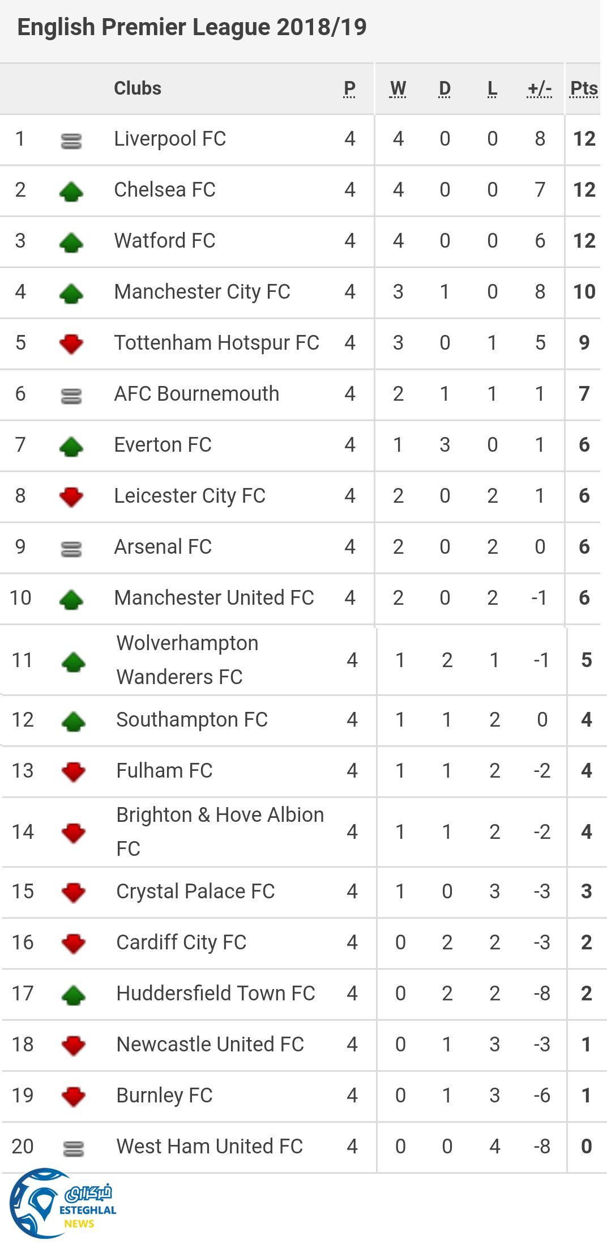Screen dimensions: 607x1256
Task: Click the Pts column header
Action: [584, 88]
